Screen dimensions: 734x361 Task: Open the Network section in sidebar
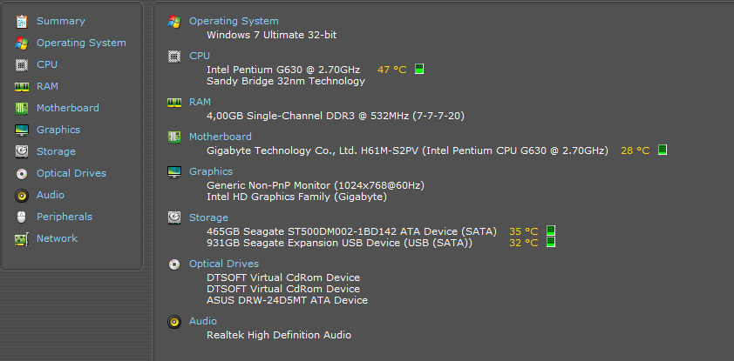[x=57, y=238]
